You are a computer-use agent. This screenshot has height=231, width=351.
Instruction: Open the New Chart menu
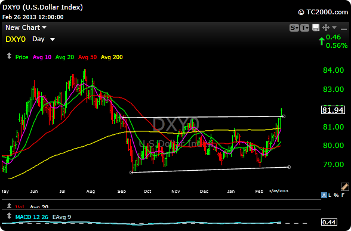[x=26, y=27]
